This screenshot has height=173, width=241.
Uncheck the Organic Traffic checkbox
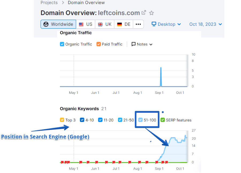(62, 44)
